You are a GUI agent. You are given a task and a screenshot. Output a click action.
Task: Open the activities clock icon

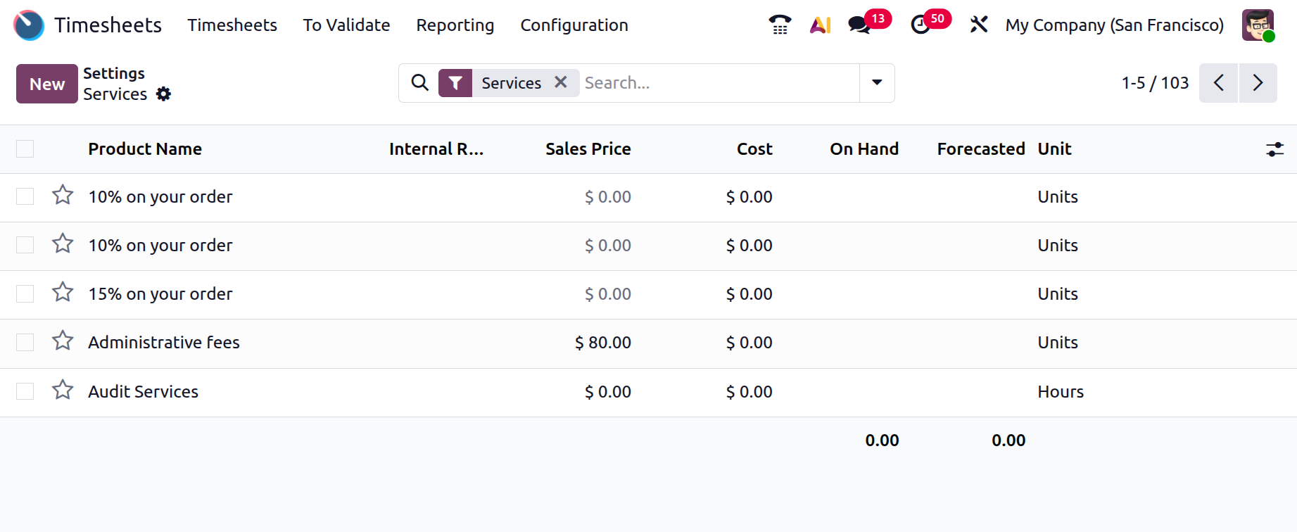click(920, 25)
